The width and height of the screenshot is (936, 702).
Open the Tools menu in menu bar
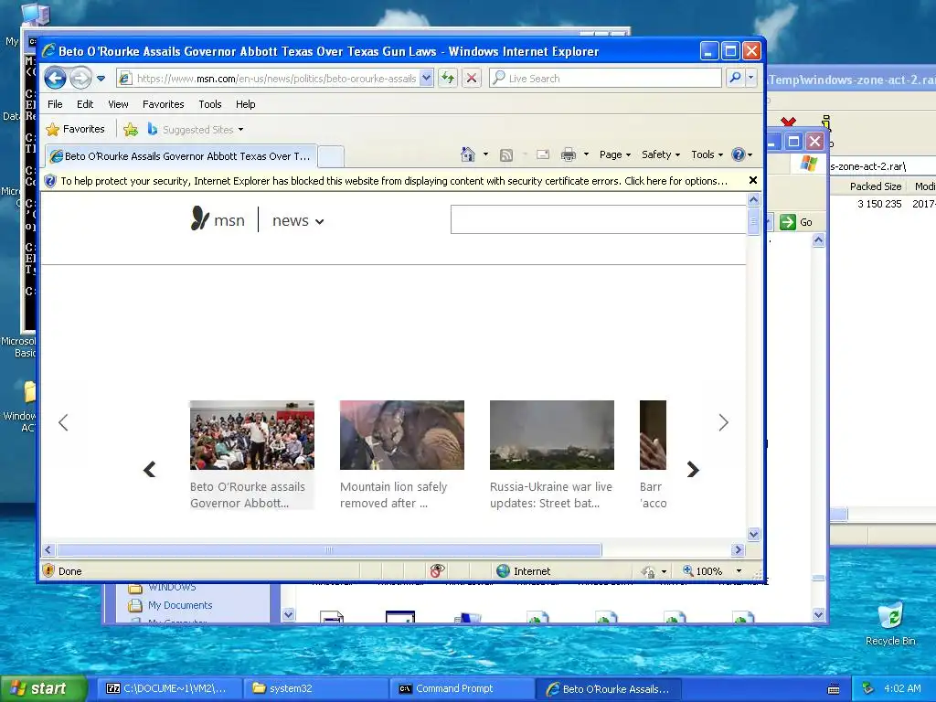coord(210,104)
